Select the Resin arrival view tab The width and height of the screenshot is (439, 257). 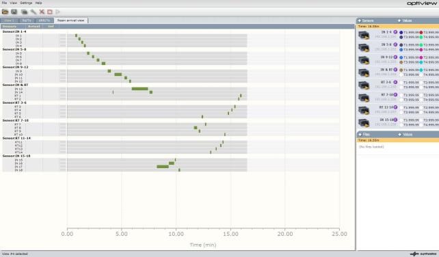click(71, 21)
